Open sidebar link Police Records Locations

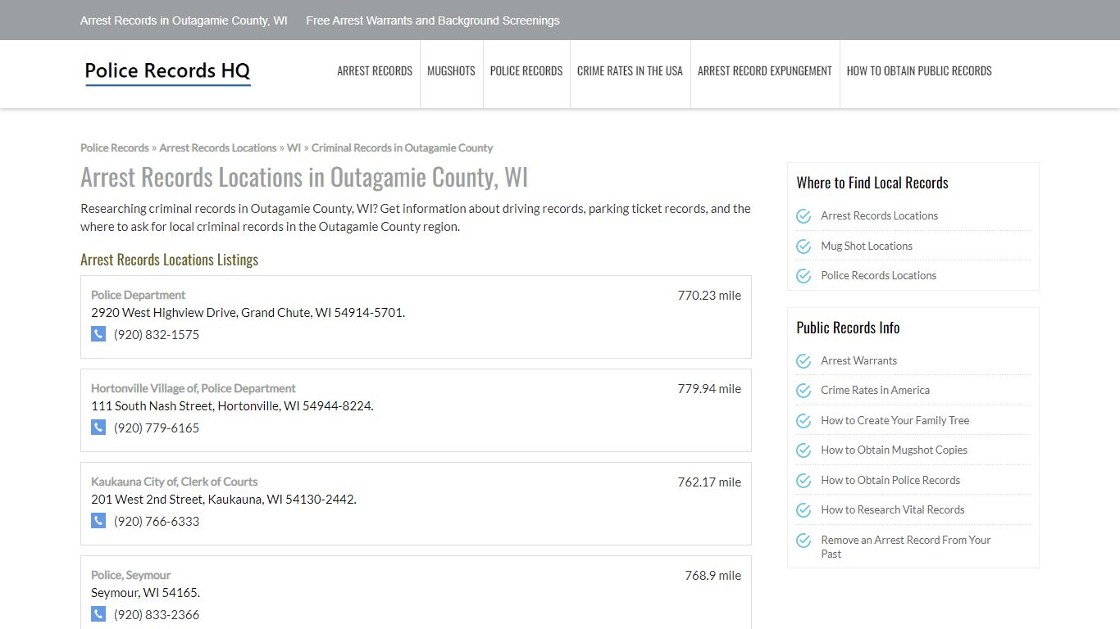[878, 275]
